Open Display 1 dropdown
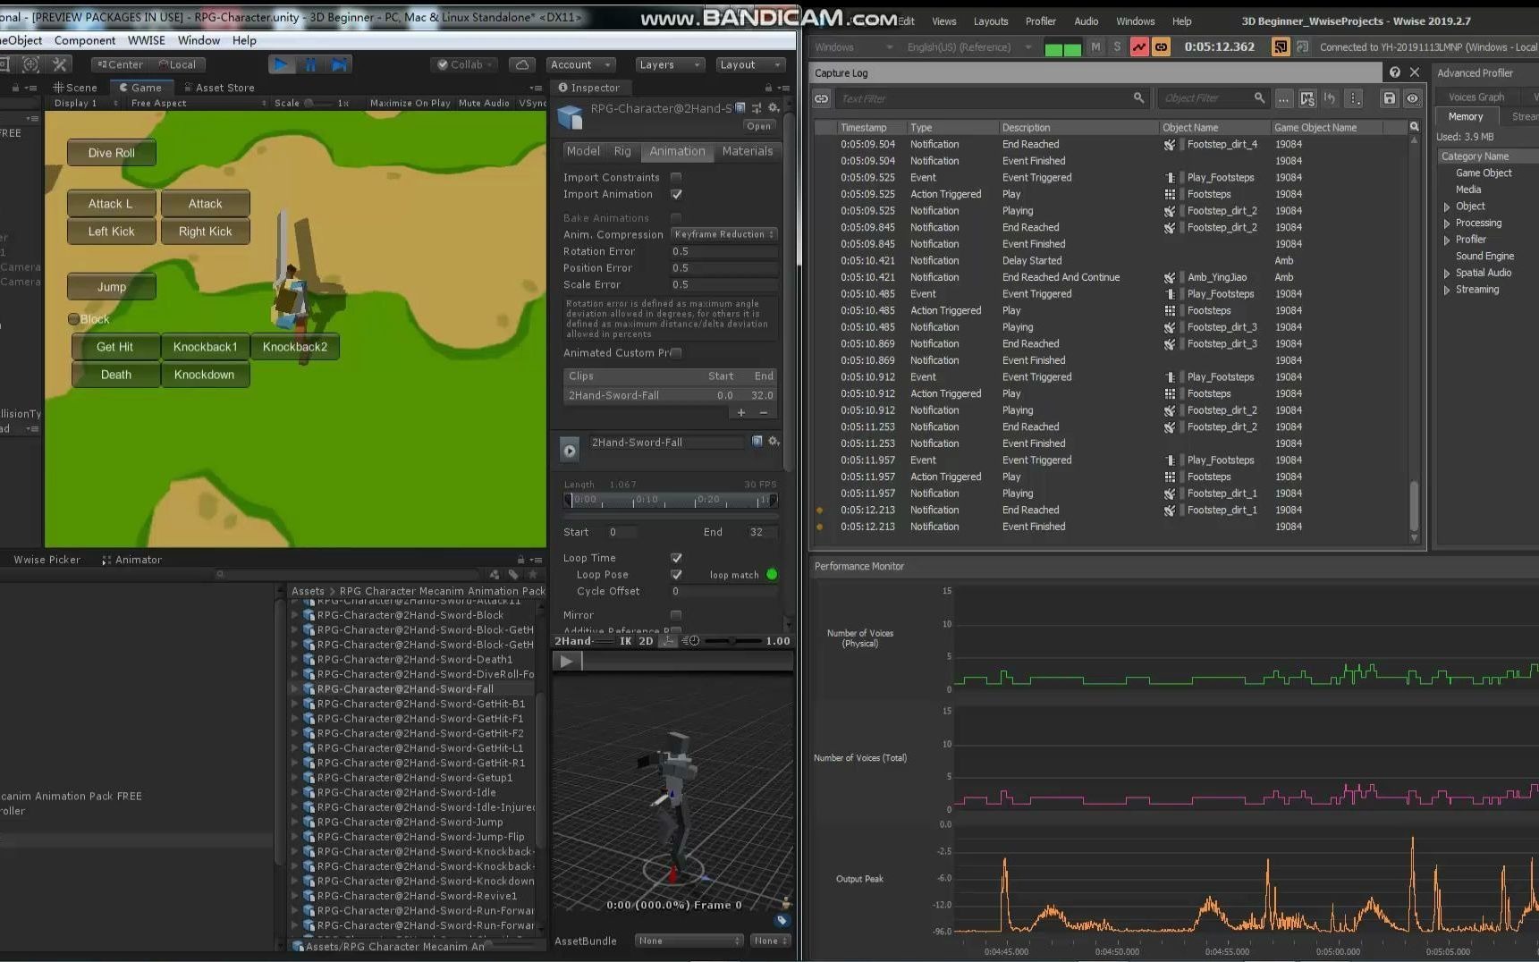Image resolution: width=1539 pixels, height=962 pixels. click(x=85, y=103)
